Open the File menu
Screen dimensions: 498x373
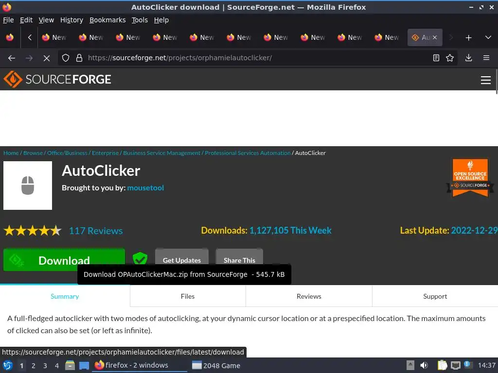(8, 20)
